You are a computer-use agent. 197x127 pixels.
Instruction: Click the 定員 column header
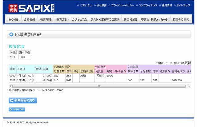(x=47, y=69)
